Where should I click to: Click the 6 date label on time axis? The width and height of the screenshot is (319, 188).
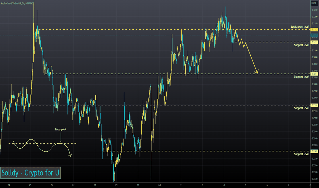(267, 185)
